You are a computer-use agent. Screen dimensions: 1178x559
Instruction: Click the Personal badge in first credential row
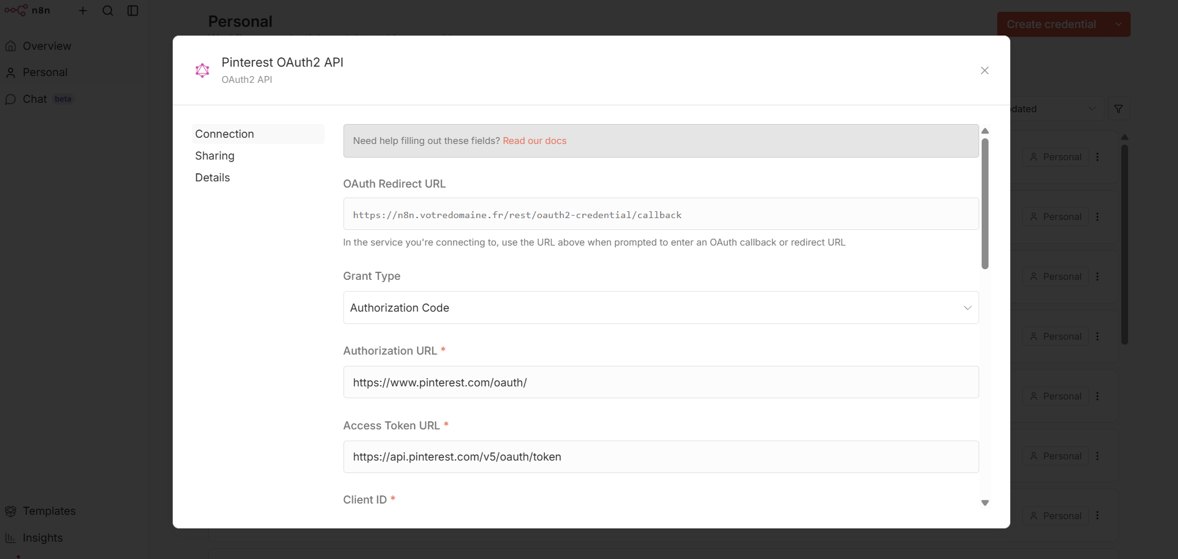pos(1055,157)
